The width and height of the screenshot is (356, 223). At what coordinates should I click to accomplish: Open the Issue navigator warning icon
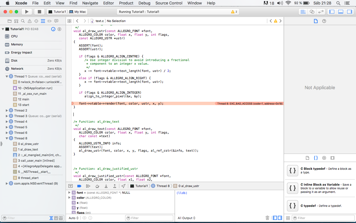[x=30, y=21]
